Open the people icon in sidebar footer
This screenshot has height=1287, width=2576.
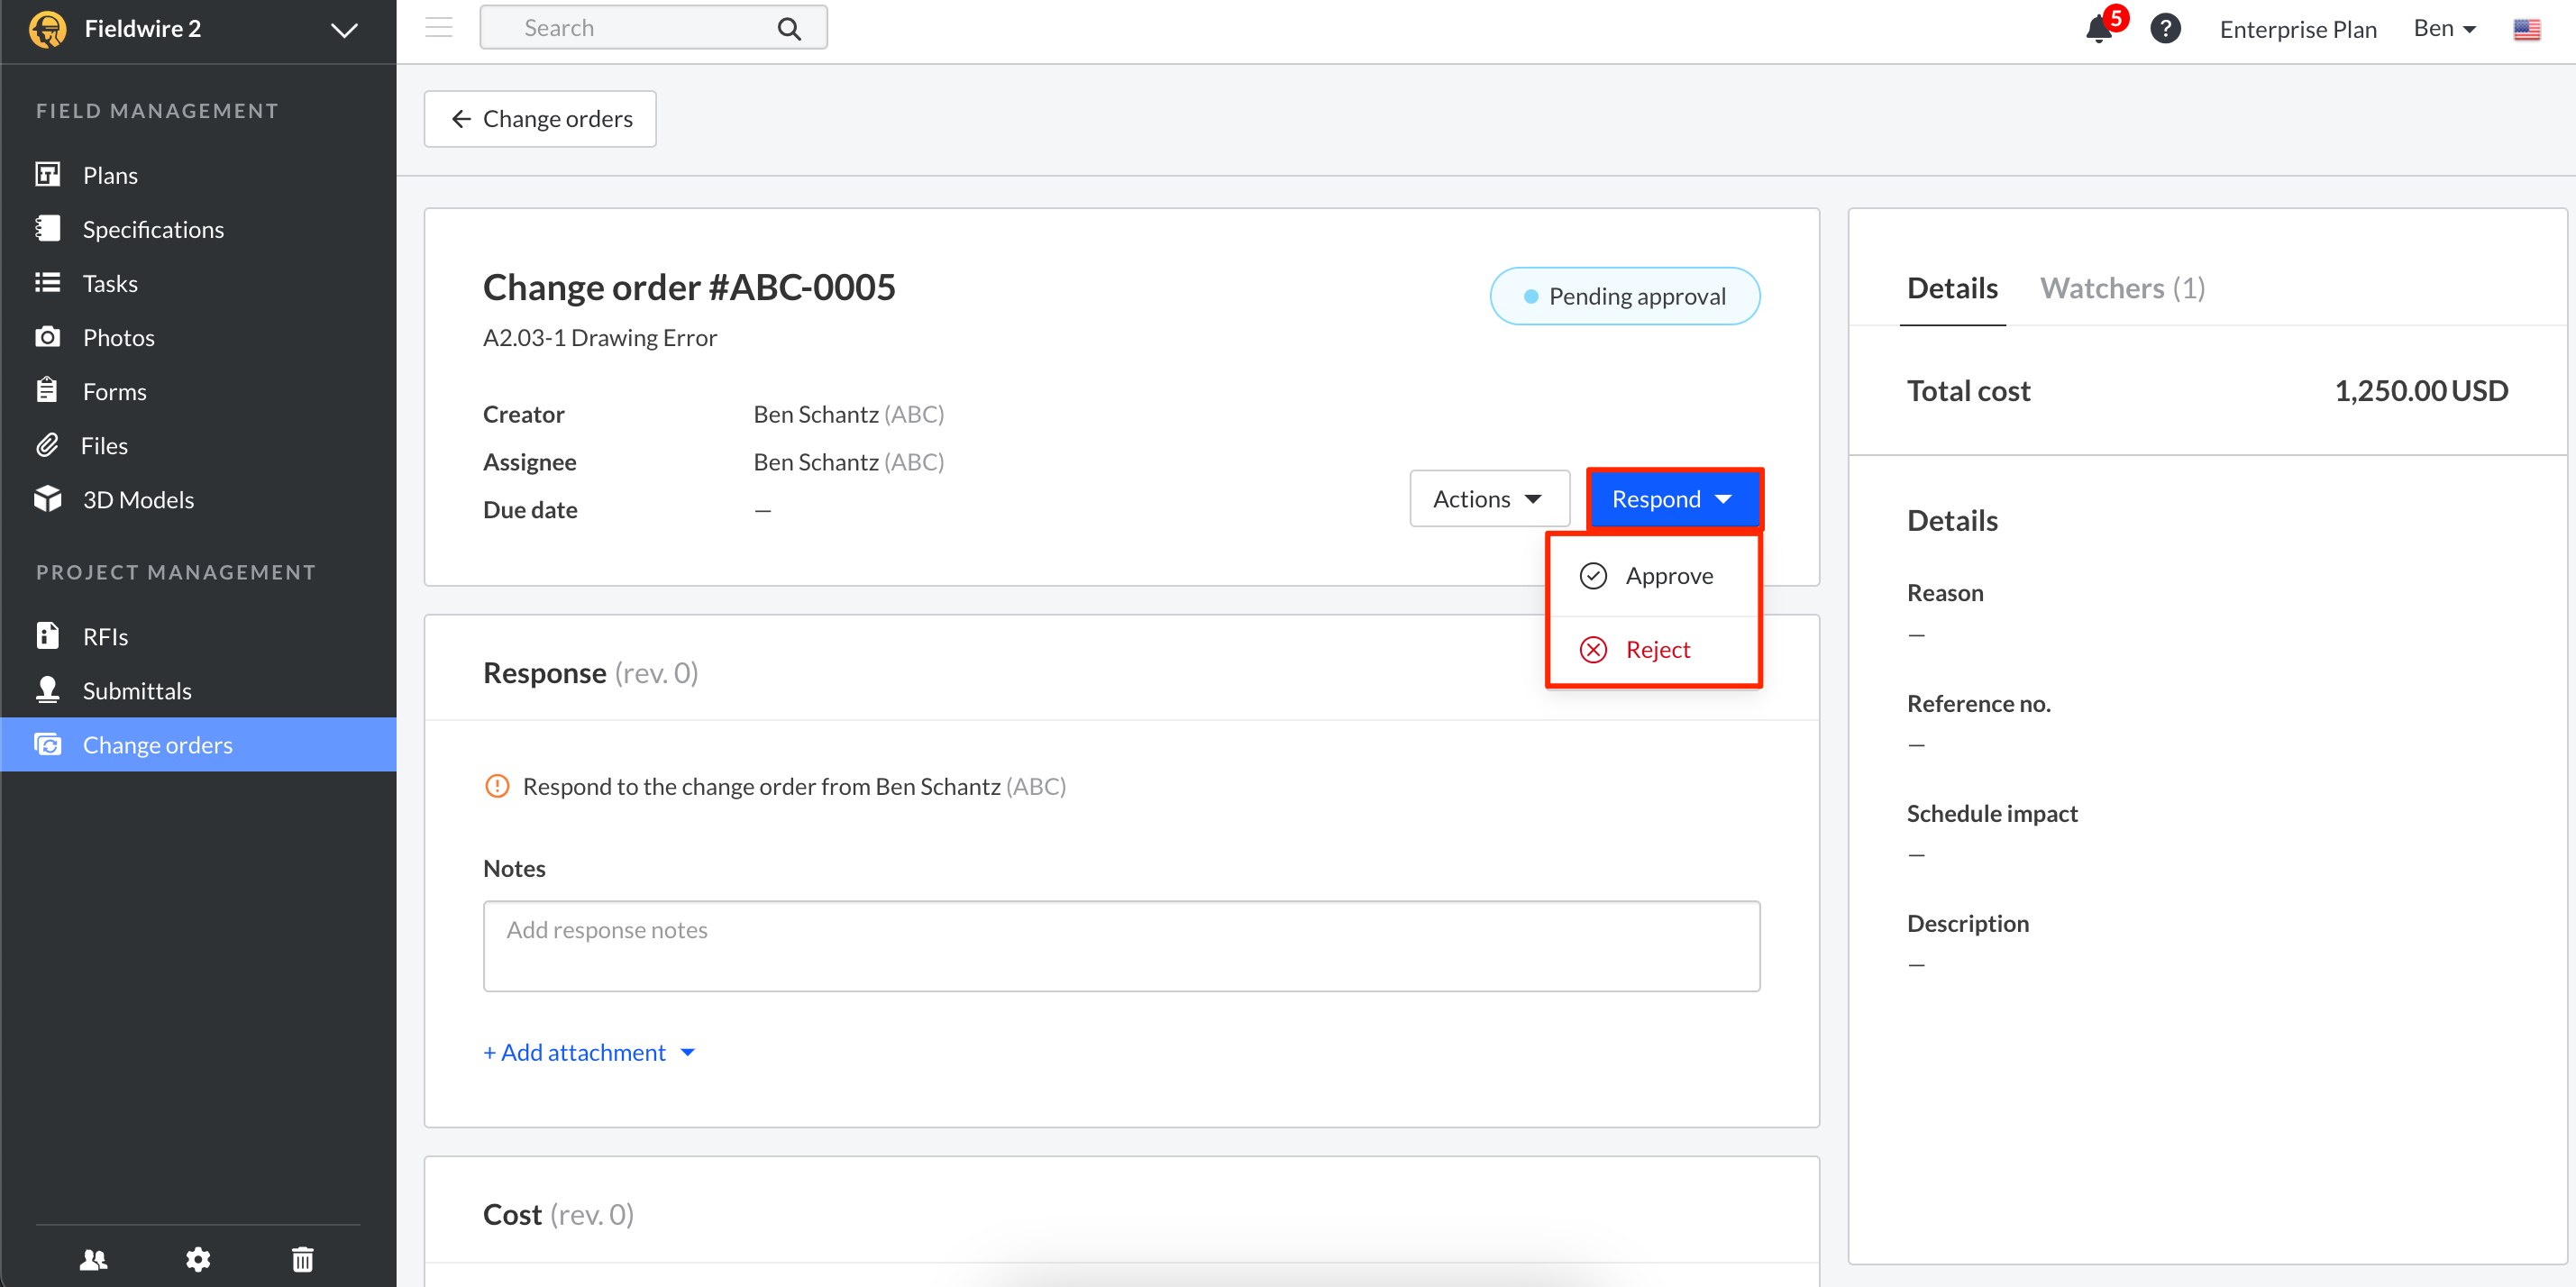click(94, 1259)
